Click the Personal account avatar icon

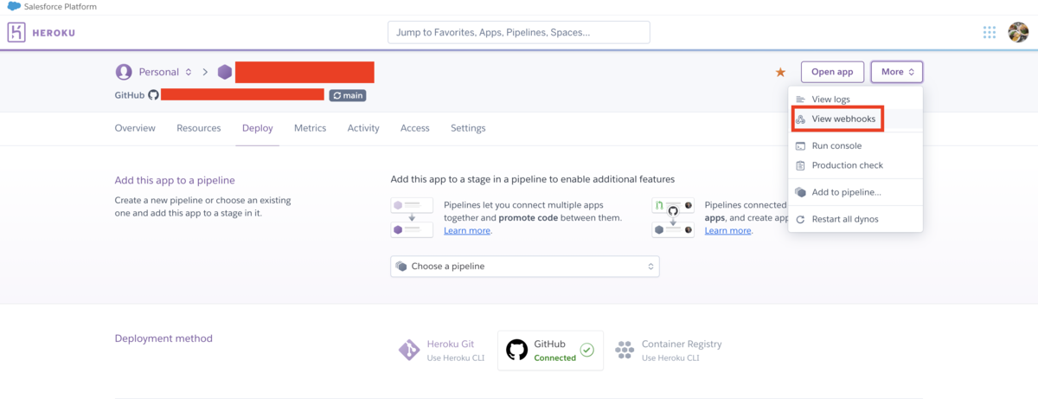(124, 72)
